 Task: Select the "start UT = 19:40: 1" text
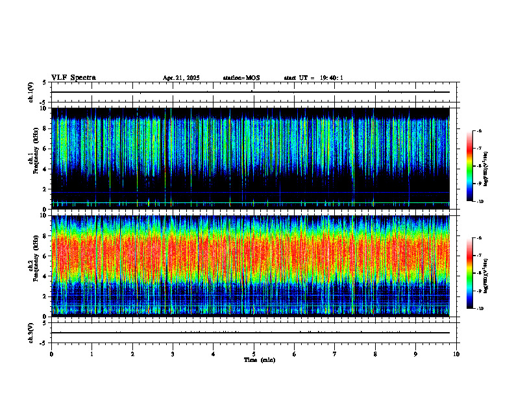(313, 78)
